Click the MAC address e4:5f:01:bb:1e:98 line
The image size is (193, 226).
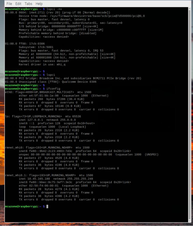(x=63, y=96)
